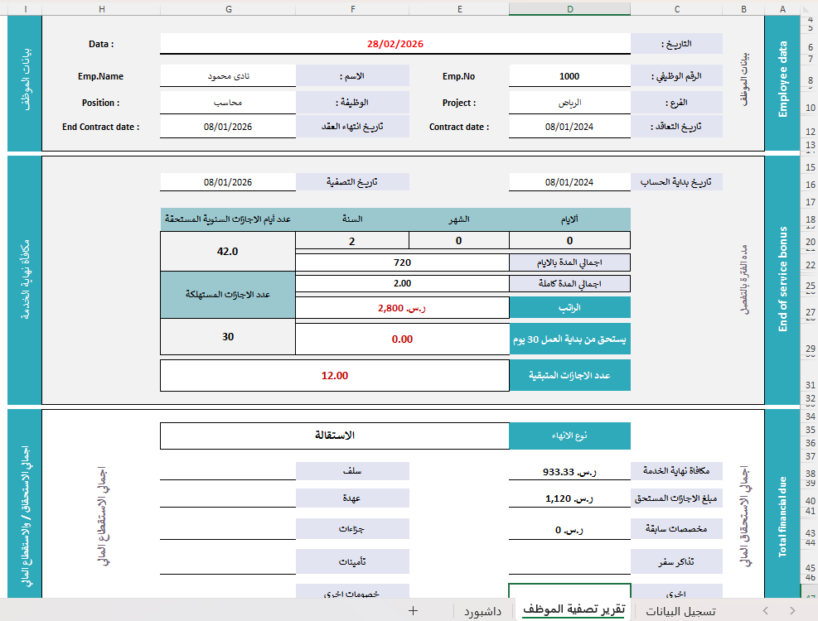Select the date cell showing 28/02/2026
Screen dimensions: 818x621
[394, 44]
